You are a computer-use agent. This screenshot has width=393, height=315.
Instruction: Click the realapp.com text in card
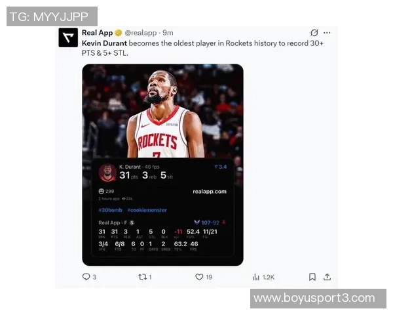[x=210, y=192]
